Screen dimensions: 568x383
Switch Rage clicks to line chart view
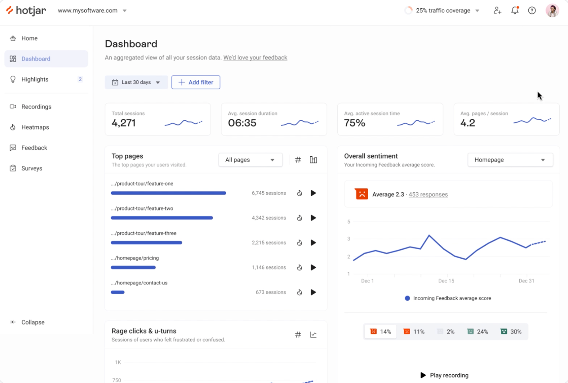313,335
